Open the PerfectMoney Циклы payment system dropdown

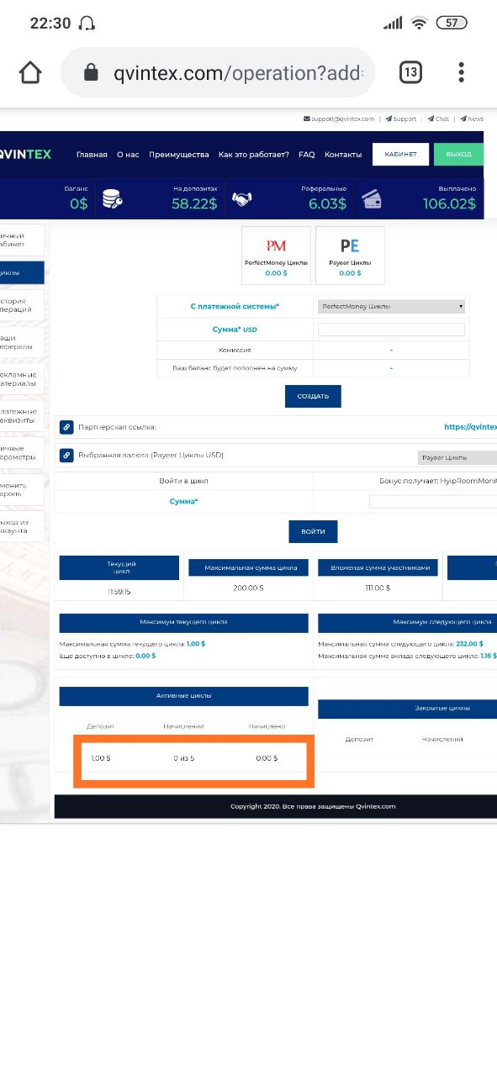(x=391, y=306)
